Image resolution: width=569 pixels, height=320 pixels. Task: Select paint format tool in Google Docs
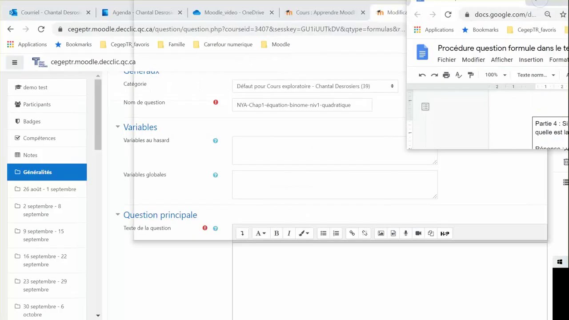(471, 75)
